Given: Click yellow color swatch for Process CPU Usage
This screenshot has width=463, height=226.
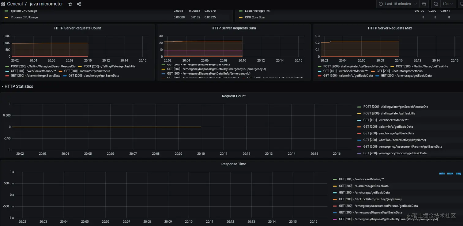Looking at the screenshot, I should pyautogui.click(x=6, y=17).
